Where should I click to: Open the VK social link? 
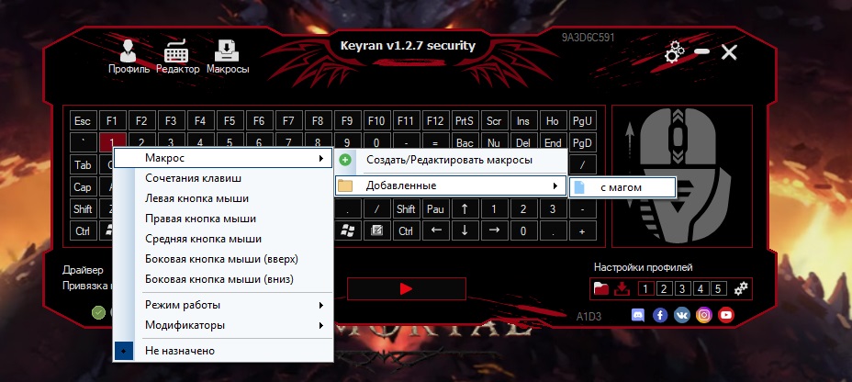(682, 315)
